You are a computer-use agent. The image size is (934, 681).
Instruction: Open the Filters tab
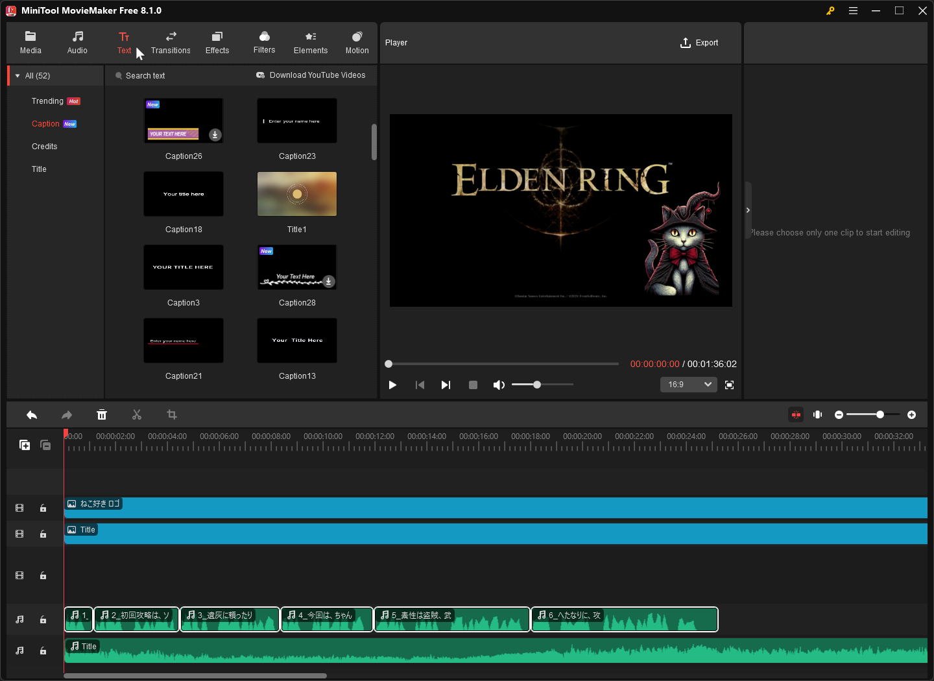[x=264, y=43]
